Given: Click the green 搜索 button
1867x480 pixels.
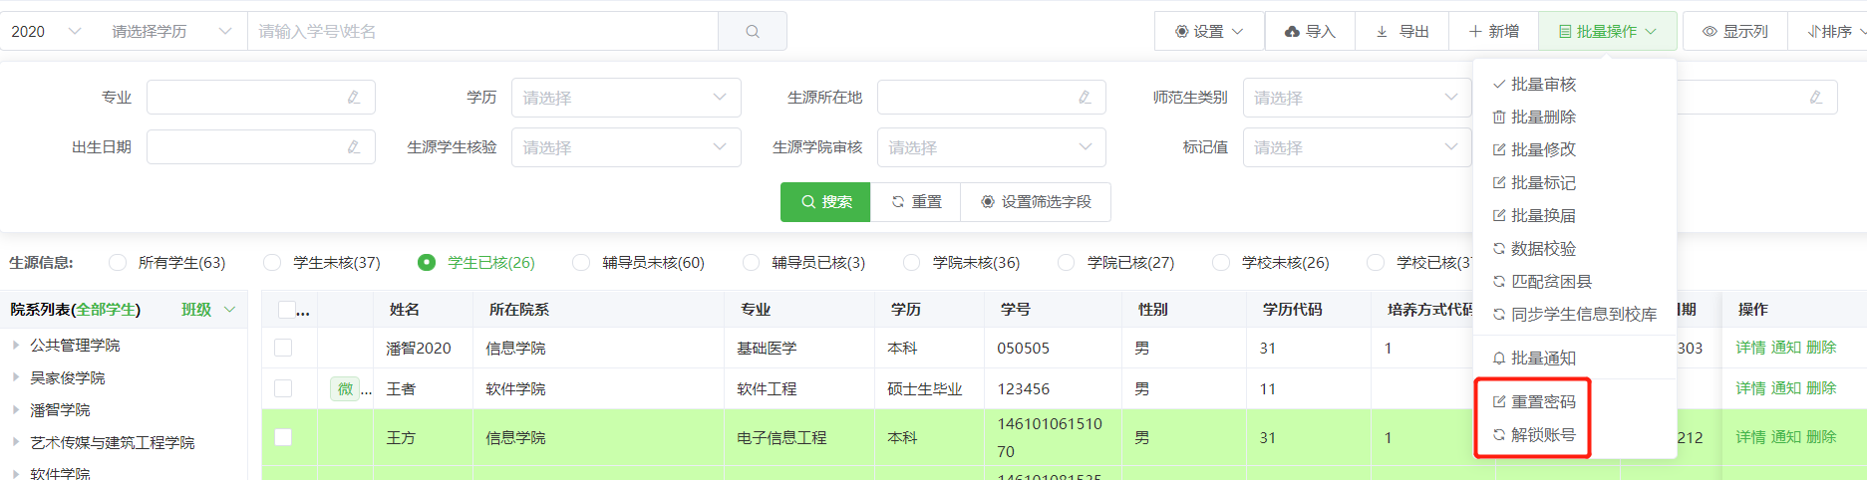Looking at the screenshot, I should click(x=825, y=202).
